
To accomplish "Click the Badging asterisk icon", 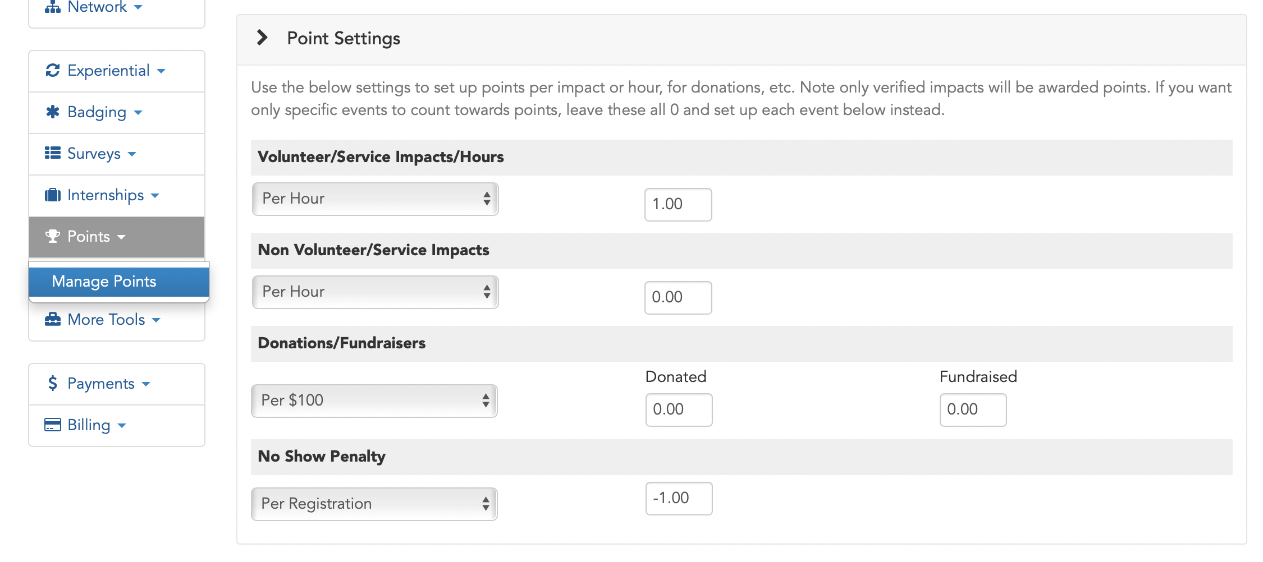I will click(x=53, y=112).
